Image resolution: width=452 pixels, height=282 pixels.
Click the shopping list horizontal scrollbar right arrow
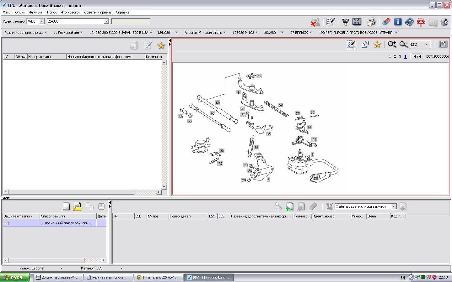click(x=104, y=260)
